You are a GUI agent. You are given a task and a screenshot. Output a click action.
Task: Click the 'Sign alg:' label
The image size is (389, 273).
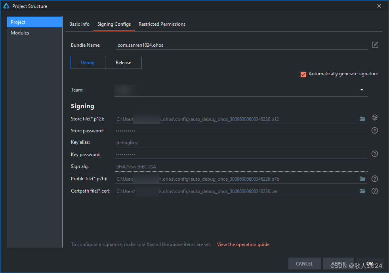tap(80, 166)
